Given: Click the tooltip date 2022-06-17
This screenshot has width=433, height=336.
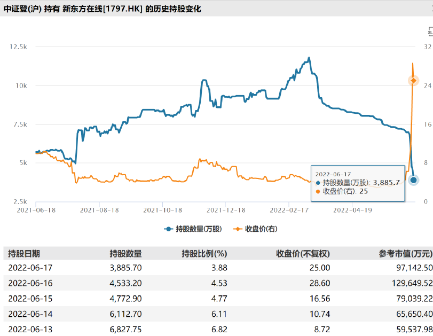Looking at the screenshot, I should pos(333,174).
